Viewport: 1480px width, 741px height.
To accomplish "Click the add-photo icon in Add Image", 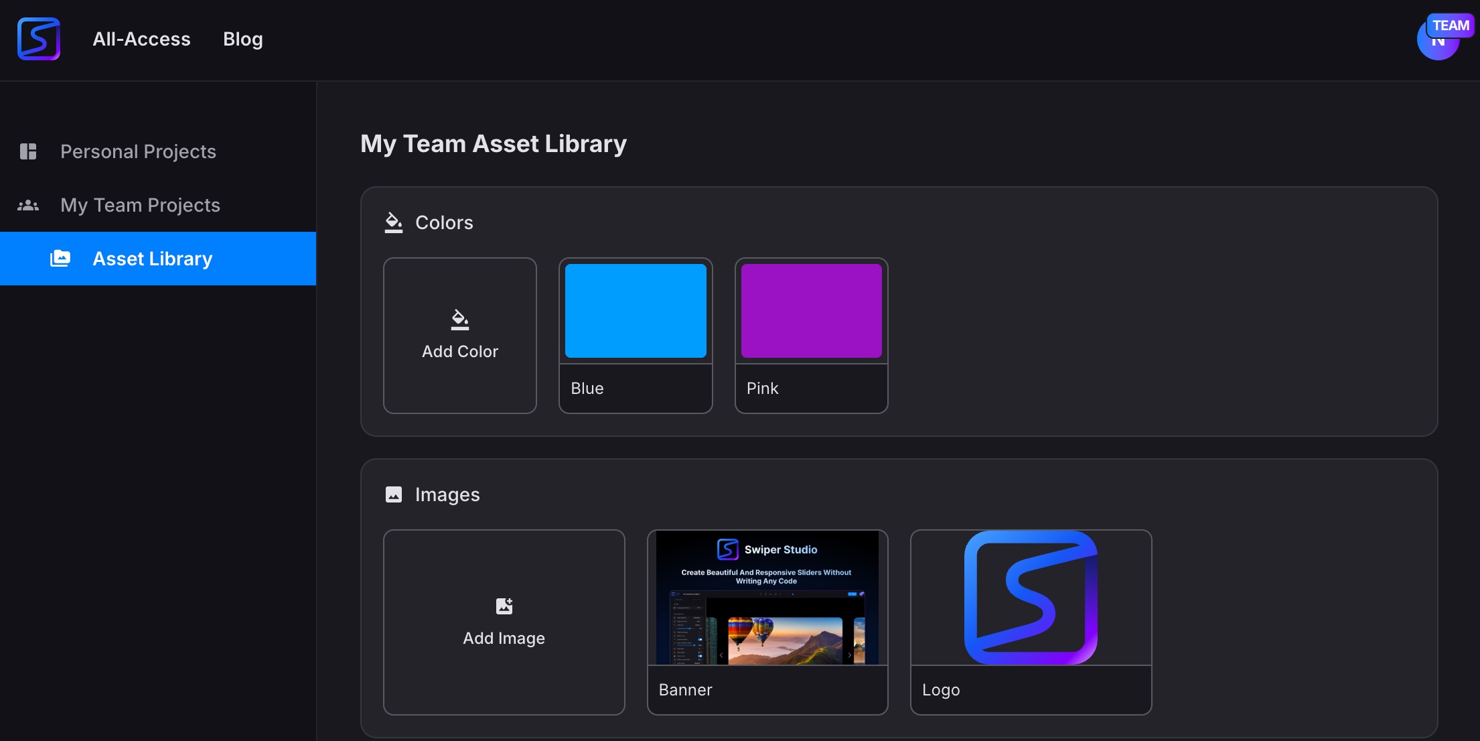I will tap(504, 606).
